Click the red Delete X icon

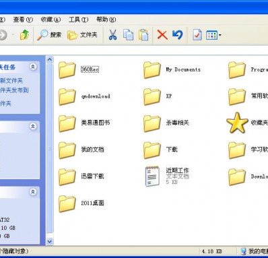pos(162,35)
